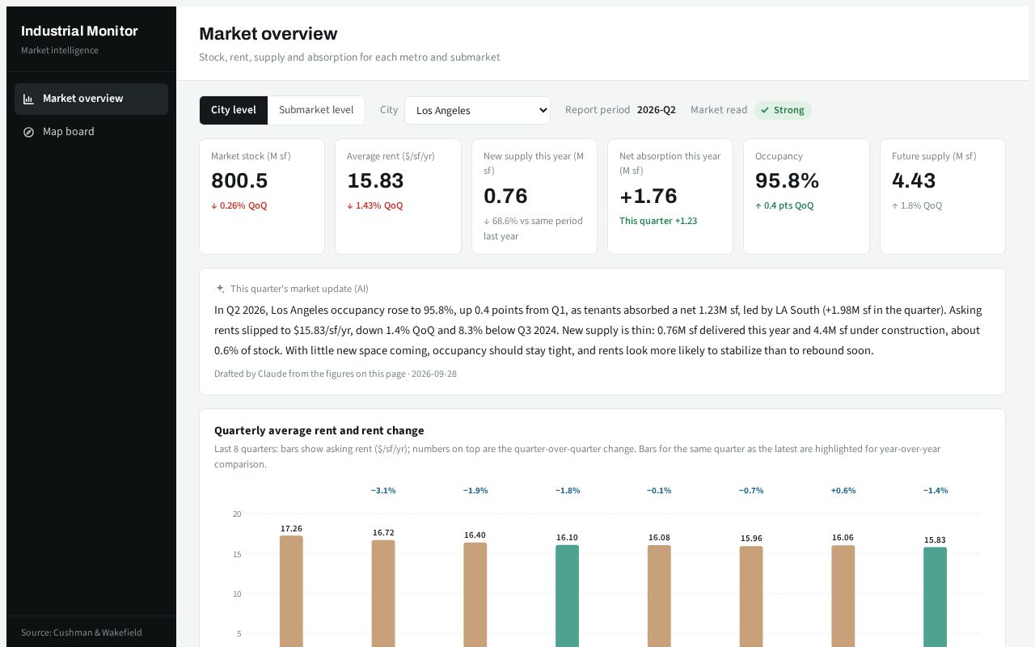
Task: Select the City level view
Action: pyautogui.click(x=234, y=110)
